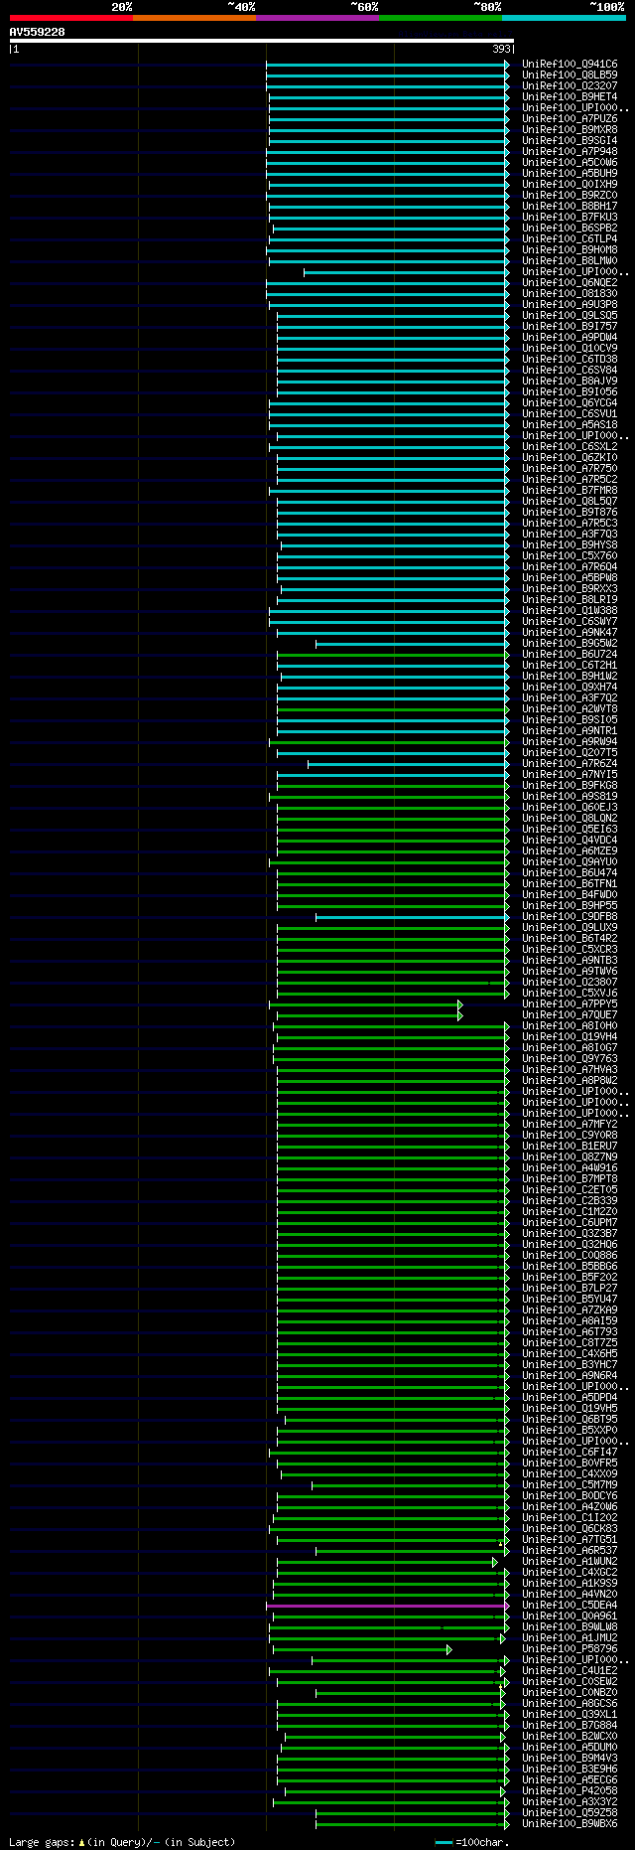Select label UniRef100_C2B339

pyautogui.click(x=570, y=1201)
